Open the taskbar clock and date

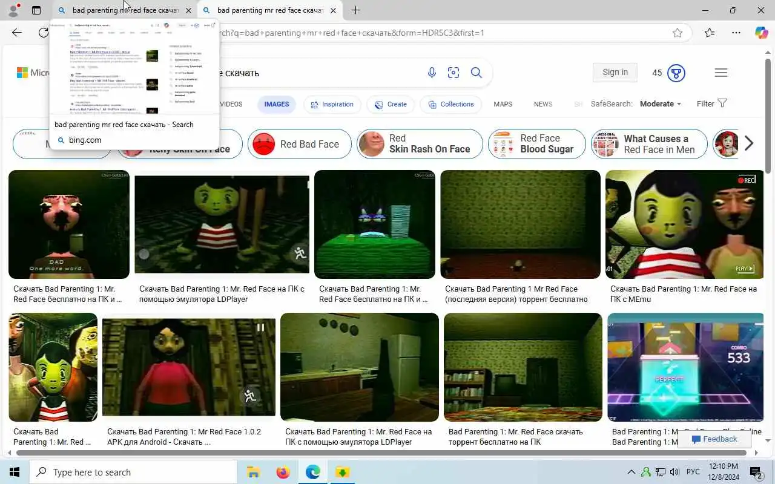723,472
